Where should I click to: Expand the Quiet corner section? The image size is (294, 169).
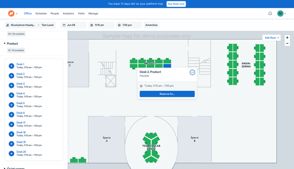pos(5,168)
